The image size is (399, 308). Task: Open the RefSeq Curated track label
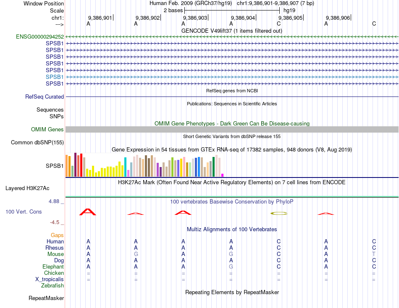click(x=45, y=97)
